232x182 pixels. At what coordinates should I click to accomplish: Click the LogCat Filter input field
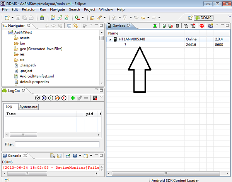point(57,144)
